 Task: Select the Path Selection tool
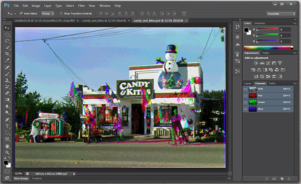tap(7, 132)
